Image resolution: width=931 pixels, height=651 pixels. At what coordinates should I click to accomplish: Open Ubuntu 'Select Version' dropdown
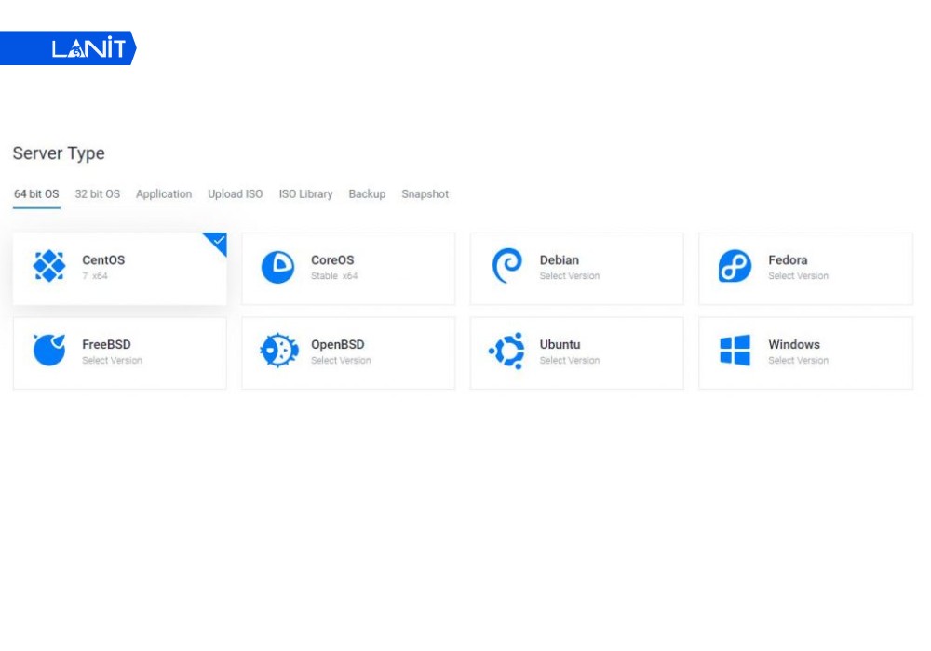coord(569,361)
